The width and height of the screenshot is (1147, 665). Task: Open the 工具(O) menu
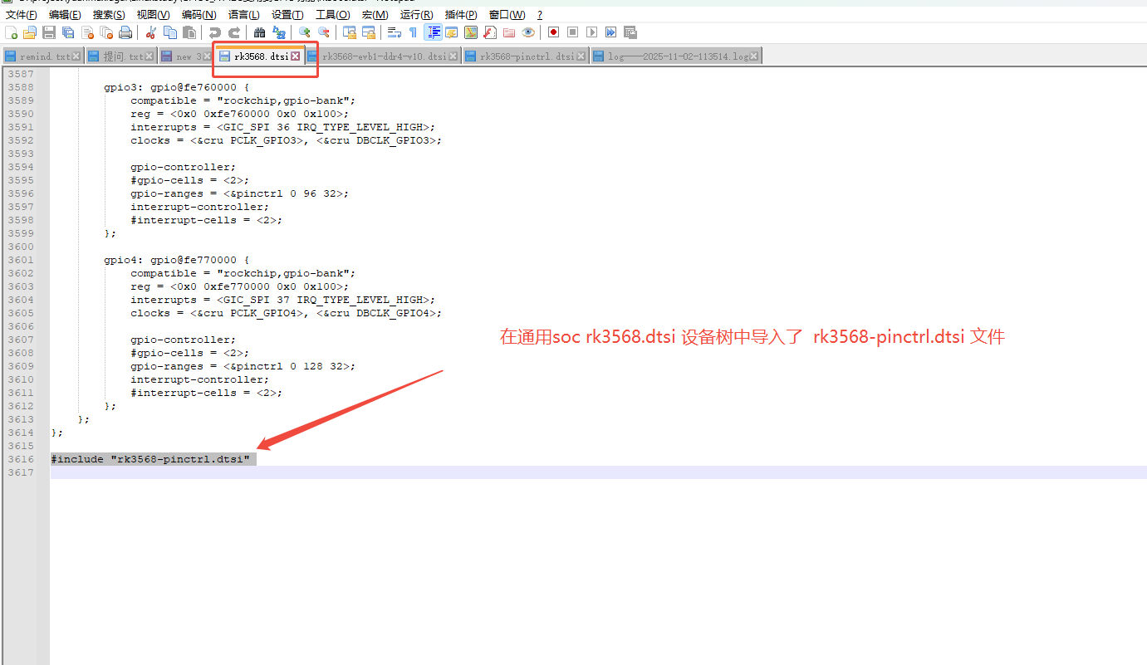tap(332, 15)
